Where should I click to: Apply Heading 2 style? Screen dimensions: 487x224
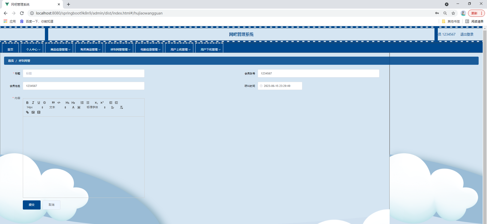pos(73,103)
